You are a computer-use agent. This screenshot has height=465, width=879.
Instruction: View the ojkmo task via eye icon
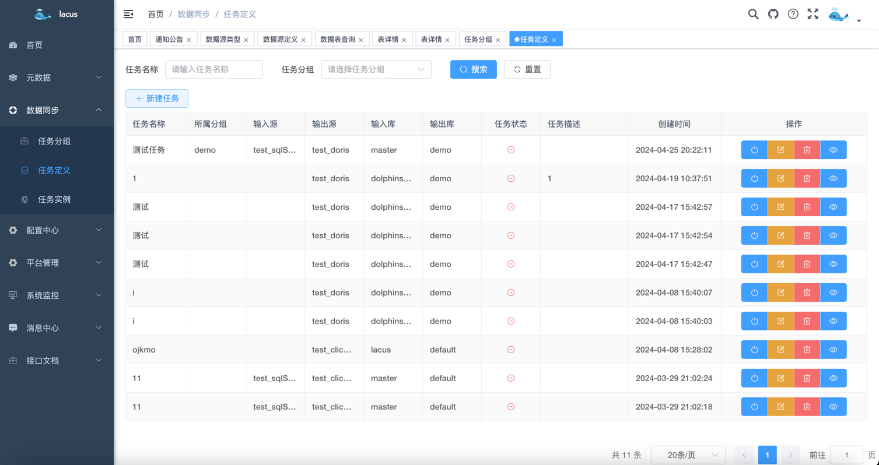(x=833, y=350)
